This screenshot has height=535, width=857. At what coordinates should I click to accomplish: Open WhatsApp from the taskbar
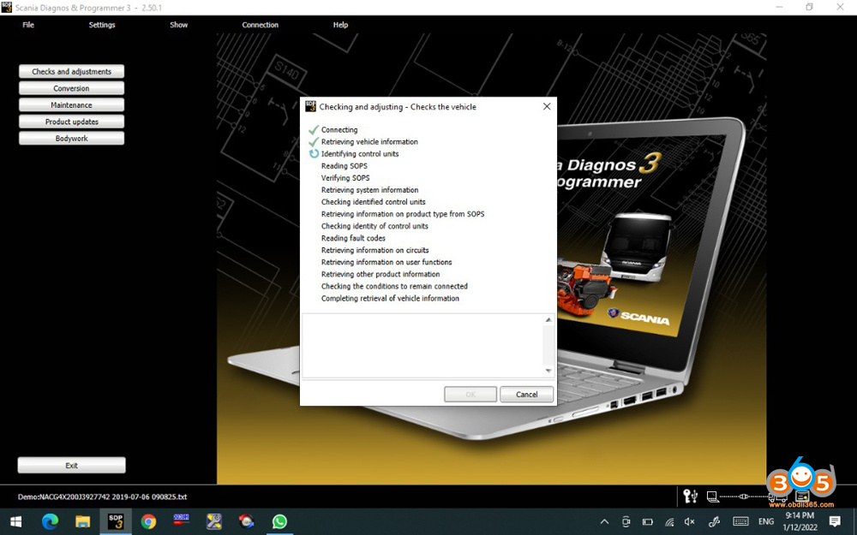279,521
